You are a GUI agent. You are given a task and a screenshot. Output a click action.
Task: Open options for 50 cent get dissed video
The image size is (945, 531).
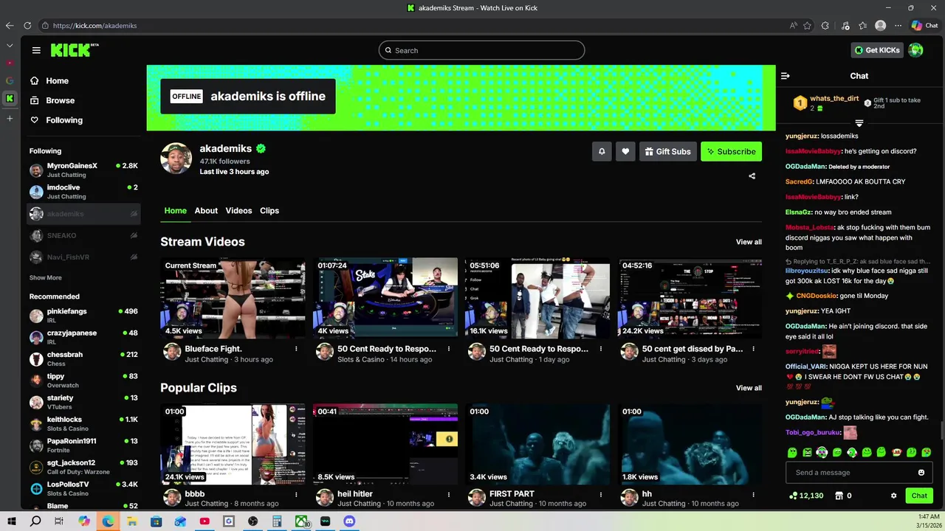click(x=753, y=349)
